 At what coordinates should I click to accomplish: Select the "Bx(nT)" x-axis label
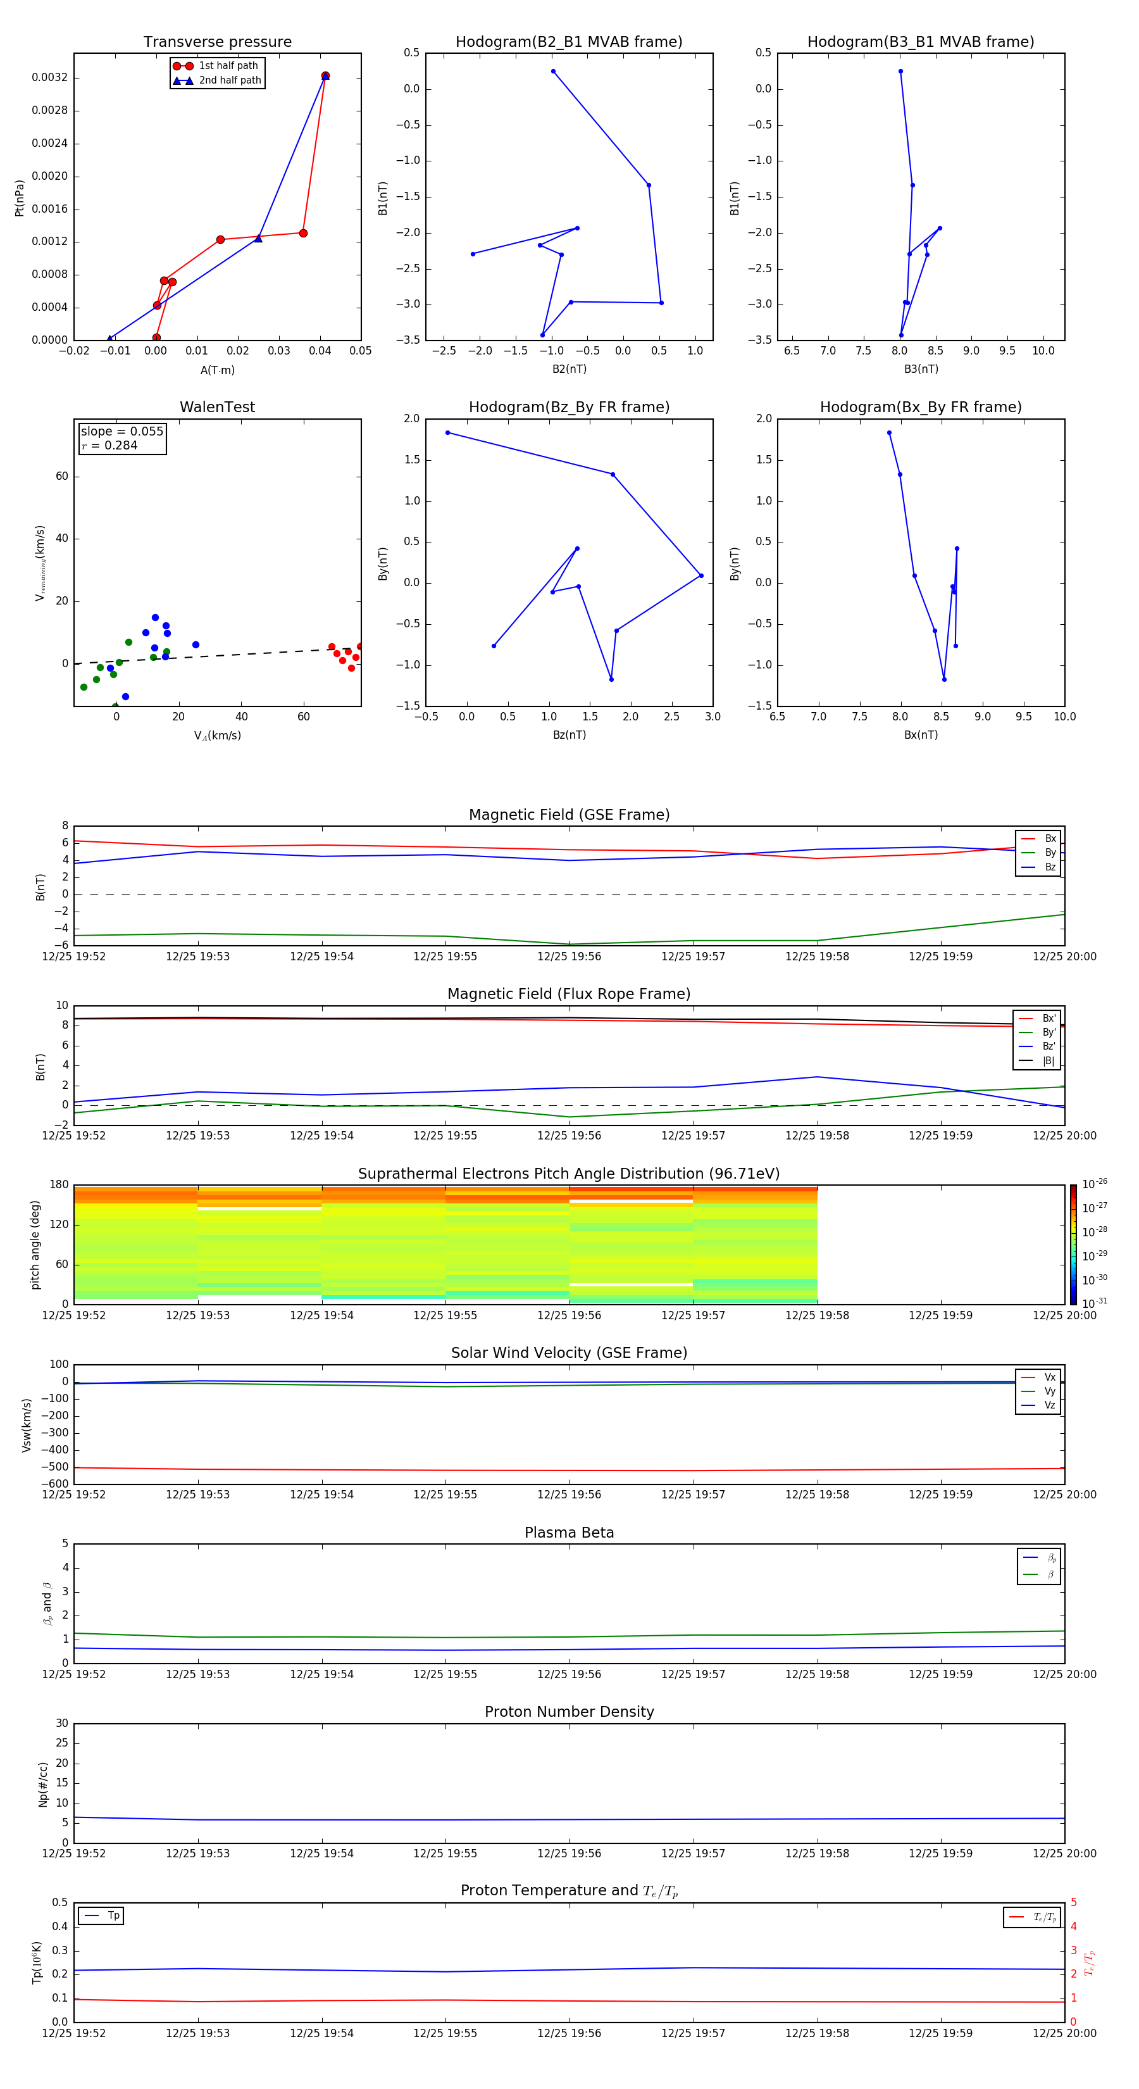click(x=921, y=735)
